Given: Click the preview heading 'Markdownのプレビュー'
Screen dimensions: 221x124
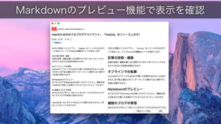Looking at the screenshot, I should click(125, 89).
